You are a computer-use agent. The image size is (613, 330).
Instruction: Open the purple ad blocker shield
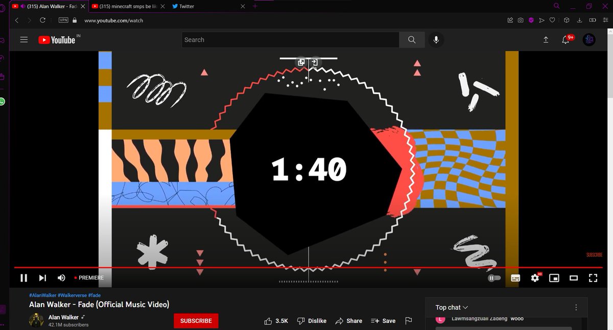tap(531, 20)
